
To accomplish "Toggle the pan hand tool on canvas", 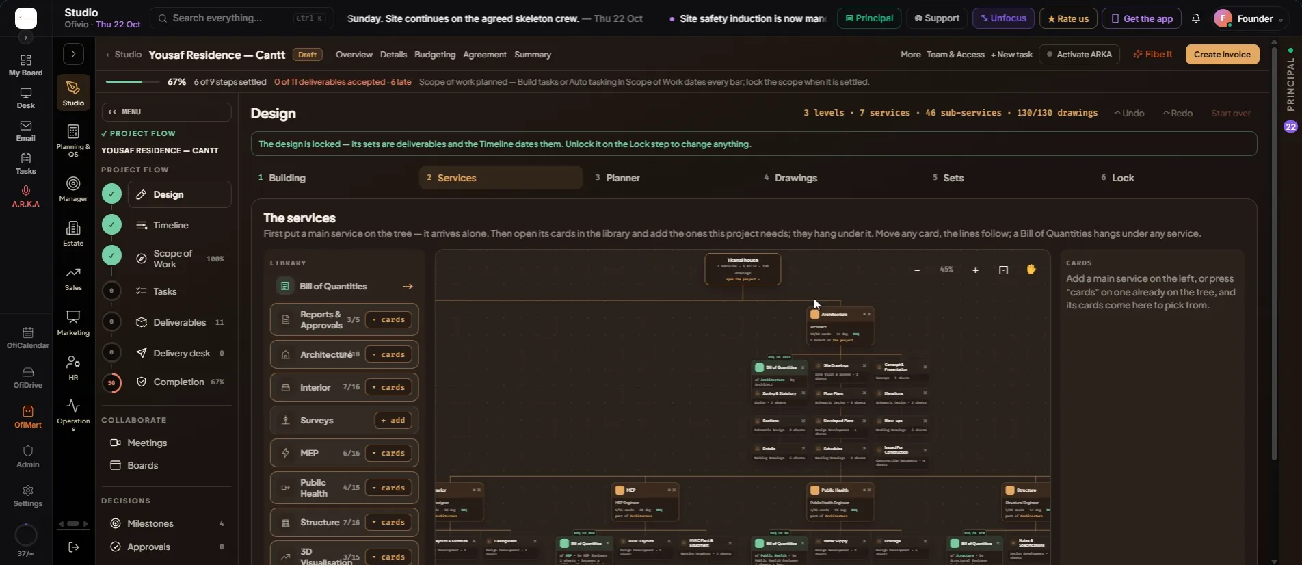I will point(1031,270).
